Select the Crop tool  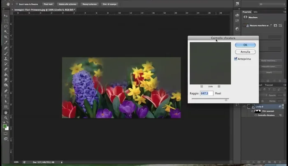point(6,37)
